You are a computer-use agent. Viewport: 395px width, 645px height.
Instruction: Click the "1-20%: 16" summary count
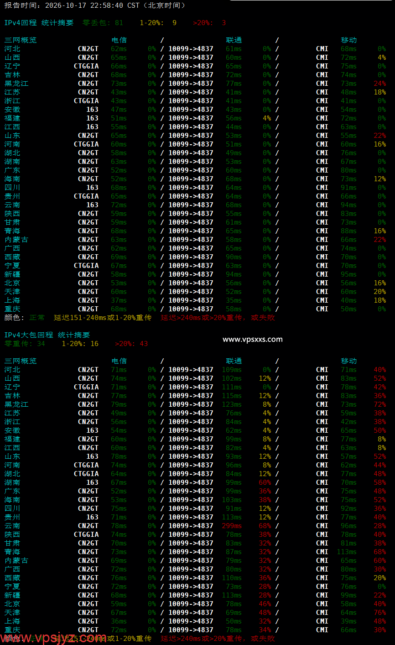pyautogui.click(x=80, y=344)
